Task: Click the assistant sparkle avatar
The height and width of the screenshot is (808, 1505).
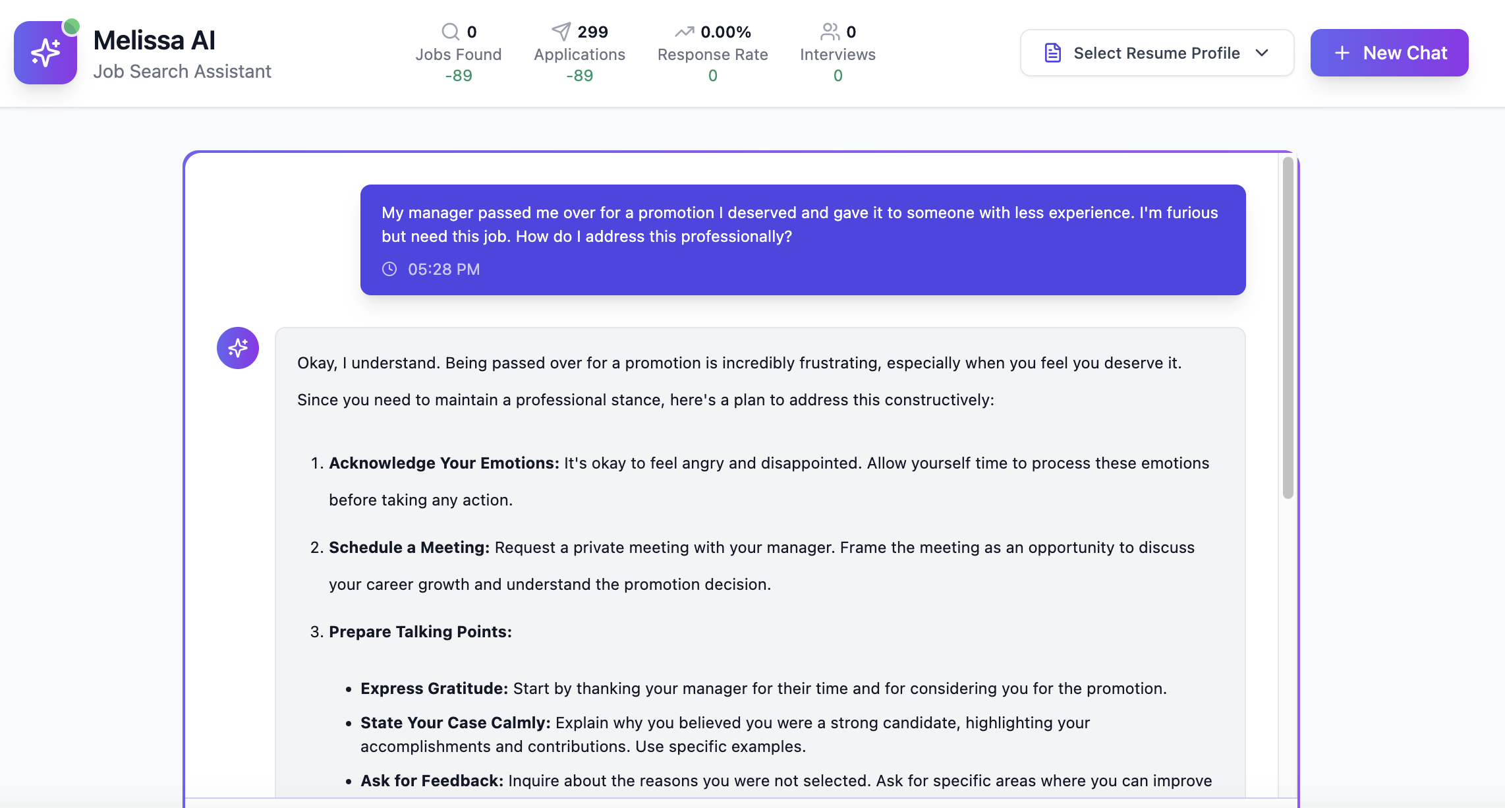Action: coord(238,348)
